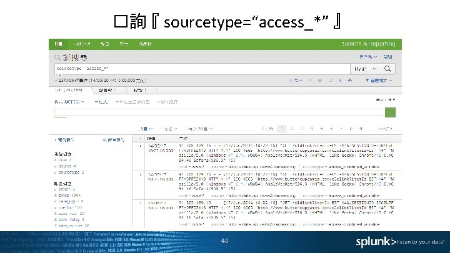Click the Search & Reporting app label
The width and height of the screenshot is (450, 253).
(369, 44)
